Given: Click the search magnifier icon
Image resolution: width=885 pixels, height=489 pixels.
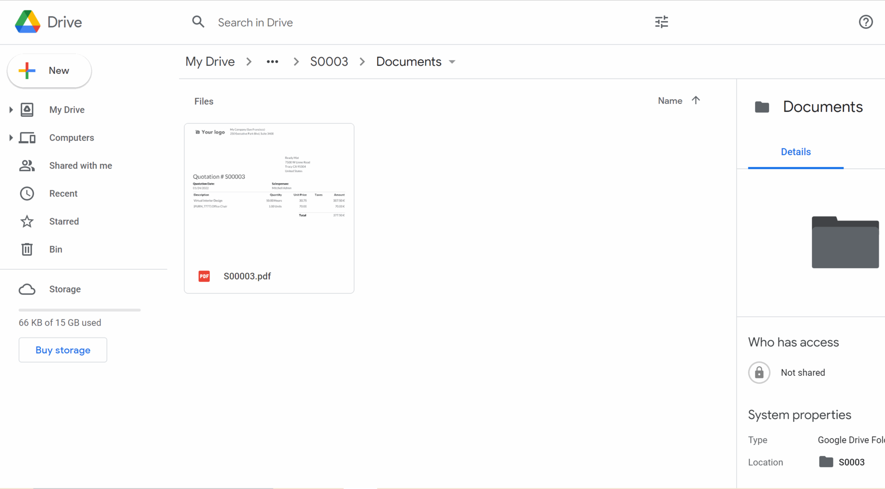Looking at the screenshot, I should coord(198,22).
